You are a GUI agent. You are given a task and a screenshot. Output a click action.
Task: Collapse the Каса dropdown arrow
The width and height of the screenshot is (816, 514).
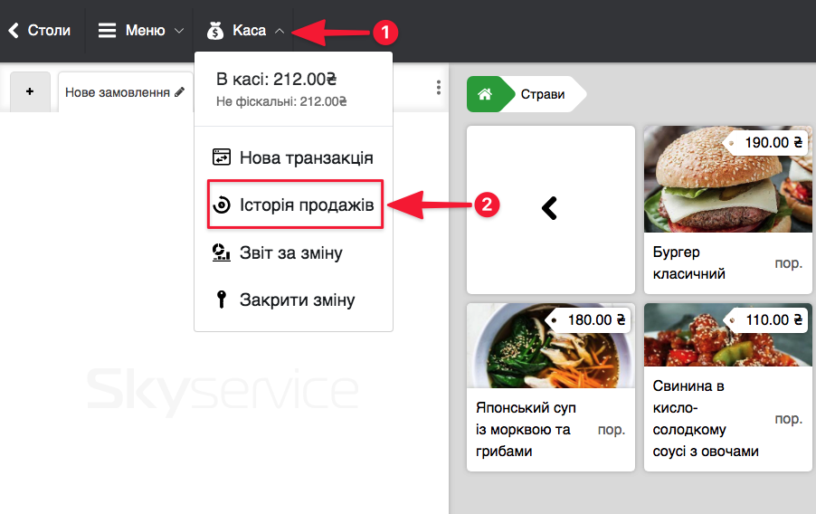pyautogui.click(x=280, y=31)
